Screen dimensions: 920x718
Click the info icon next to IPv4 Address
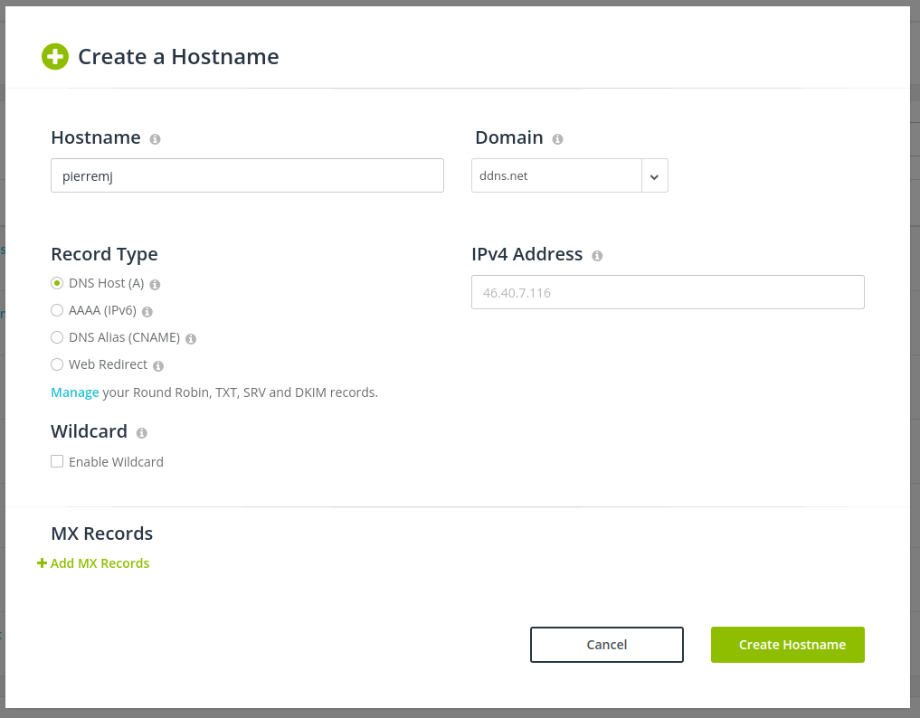[597, 256]
